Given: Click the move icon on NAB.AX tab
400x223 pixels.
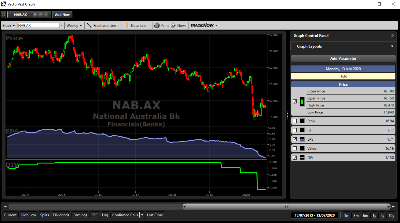Looking at the screenshot, I should coord(35,14).
